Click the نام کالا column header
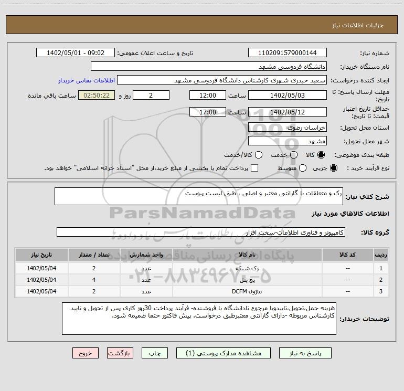The image size is (404, 391). click(247, 255)
